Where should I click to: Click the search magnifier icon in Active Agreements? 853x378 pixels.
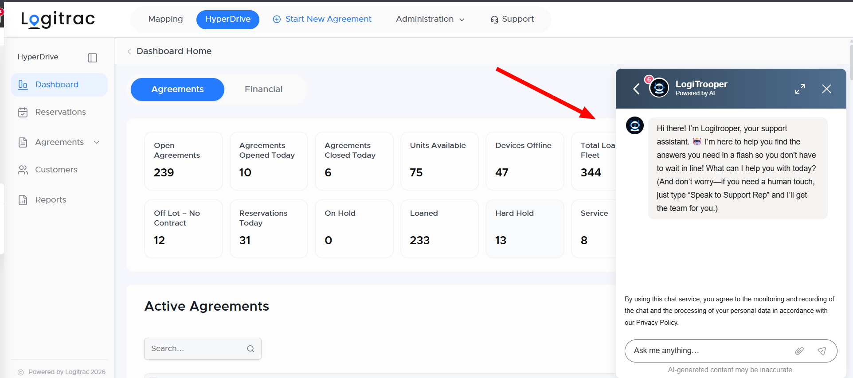click(x=250, y=349)
